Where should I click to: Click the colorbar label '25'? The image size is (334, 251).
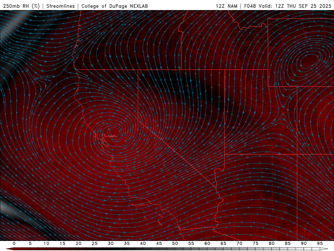(x=95, y=243)
